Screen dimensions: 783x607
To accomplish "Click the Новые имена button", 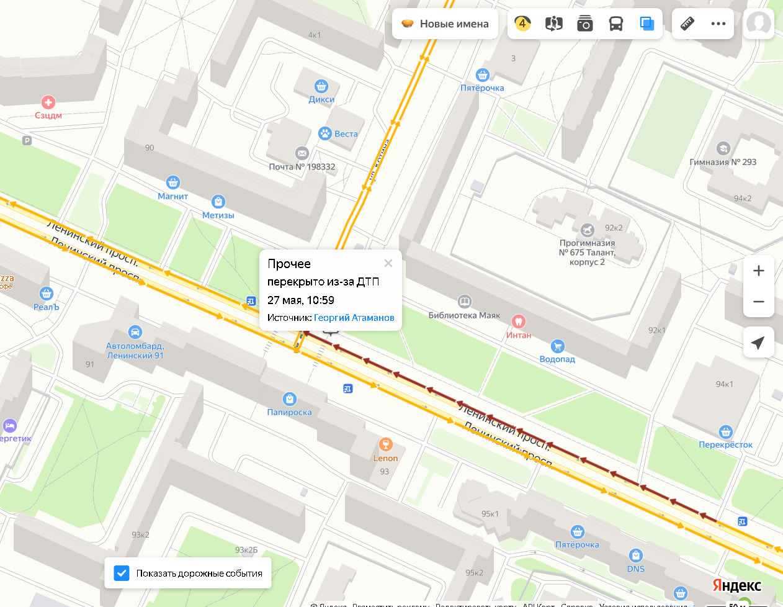I will 445,24.
